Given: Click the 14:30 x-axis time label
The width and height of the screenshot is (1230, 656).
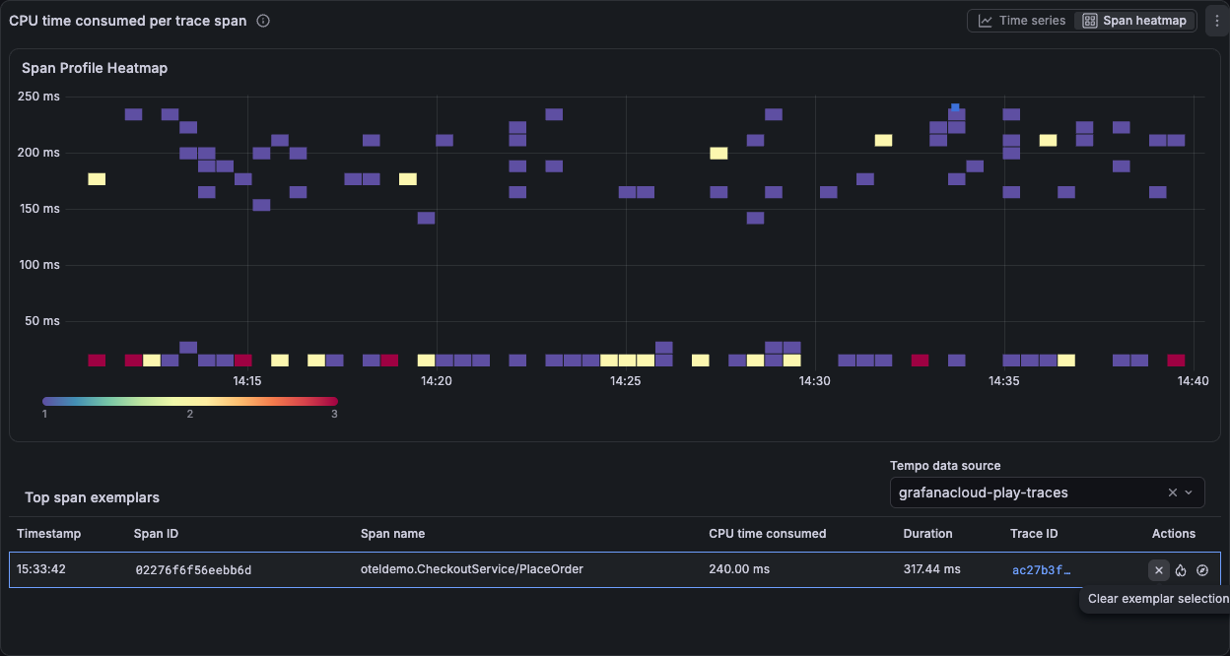Looking at the screenshot, I should (815, 381).
